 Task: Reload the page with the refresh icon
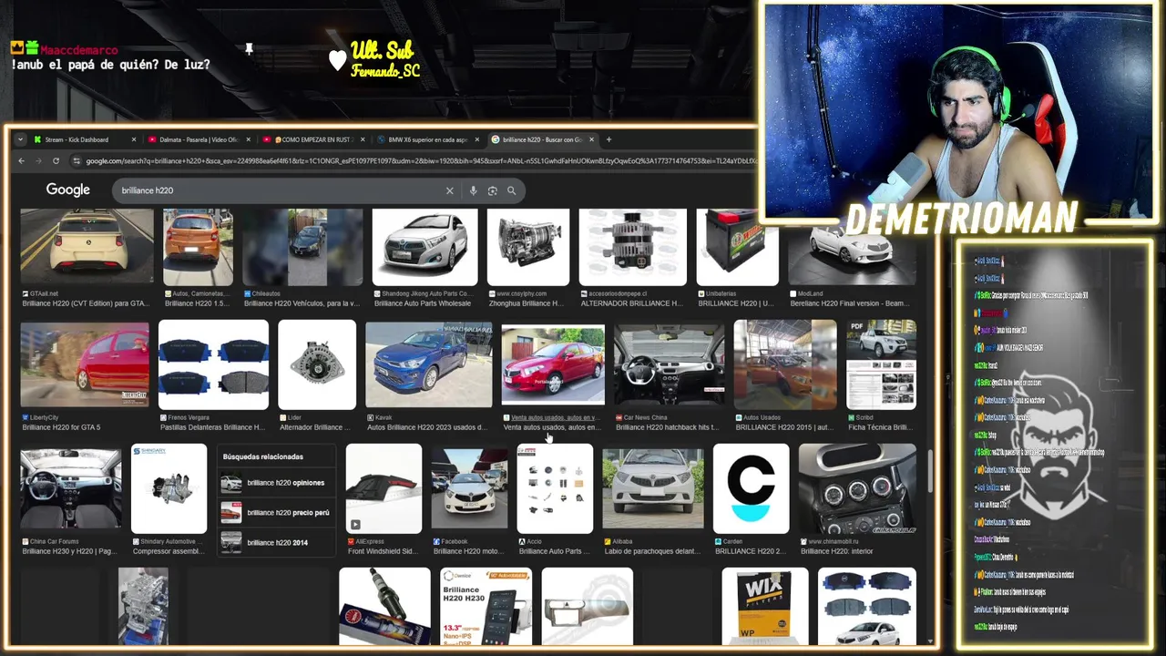[x=56, y=161]
